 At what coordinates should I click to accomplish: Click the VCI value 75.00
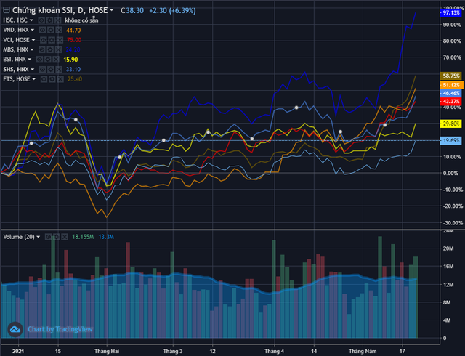(74, 40)
